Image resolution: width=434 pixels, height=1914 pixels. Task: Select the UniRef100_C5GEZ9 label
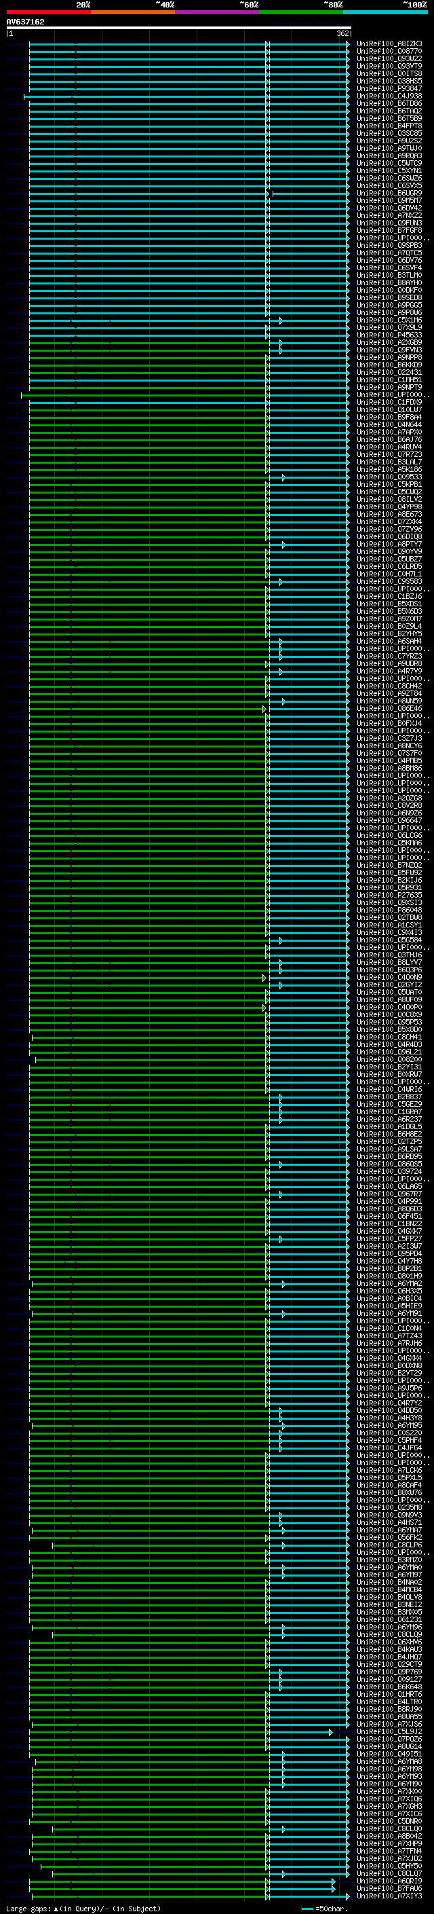[x=389, y=1104]
